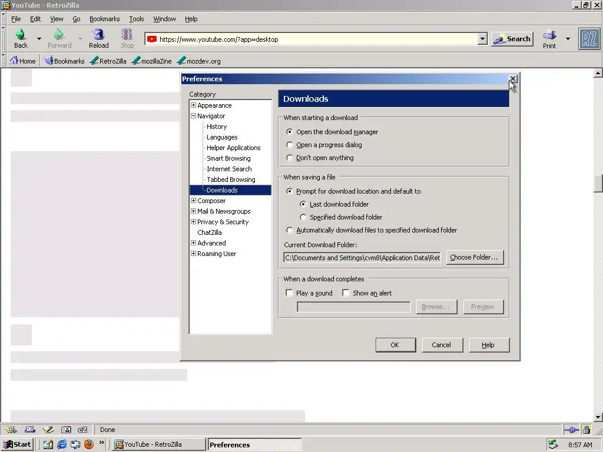Click the YouTube favicon in the address bar
The height and width of the screenshot is (452, 603).
(x=152, y=39)
